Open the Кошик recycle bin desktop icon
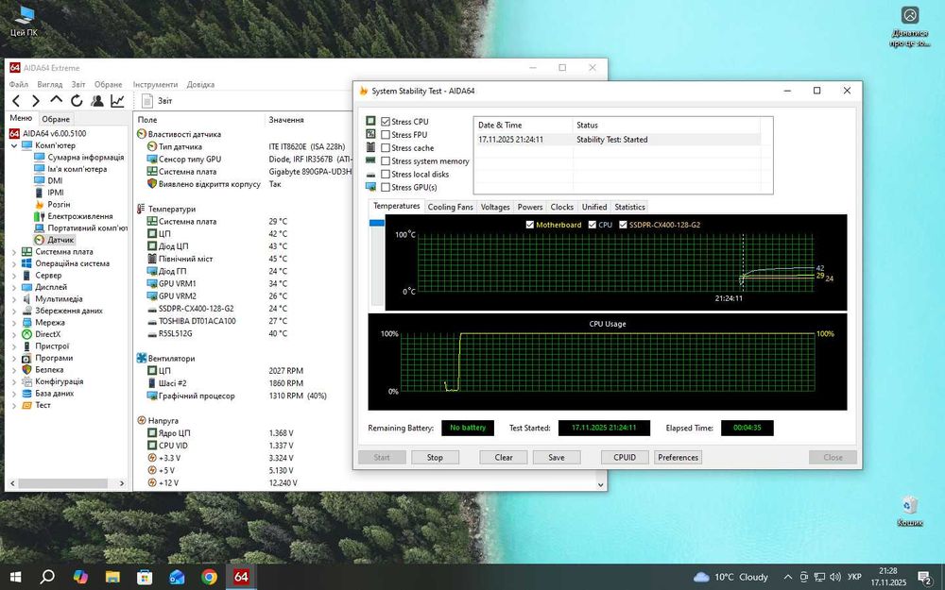The width and height of the screenshot is (945, 590). pos(910,511)
